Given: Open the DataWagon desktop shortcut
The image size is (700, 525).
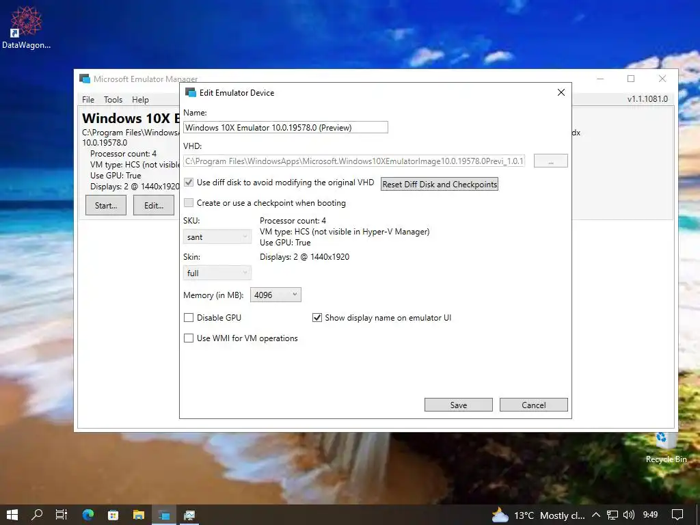Looking at the screenshot, I should (x=26, y=27).
